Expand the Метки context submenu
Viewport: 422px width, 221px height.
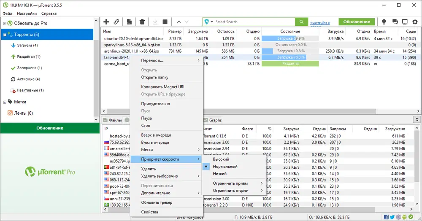coord(167,149)
